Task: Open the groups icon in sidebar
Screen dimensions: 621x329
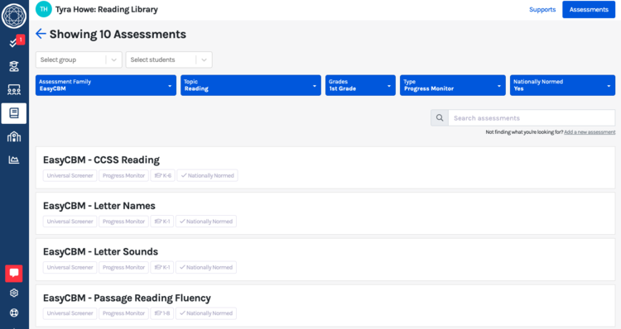Action: point(14,90)
